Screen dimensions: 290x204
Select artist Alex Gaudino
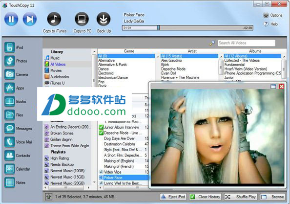(x=171, y=60)
